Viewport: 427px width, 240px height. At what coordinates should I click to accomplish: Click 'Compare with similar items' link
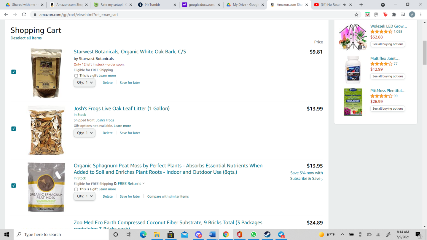tap(168, 196)
